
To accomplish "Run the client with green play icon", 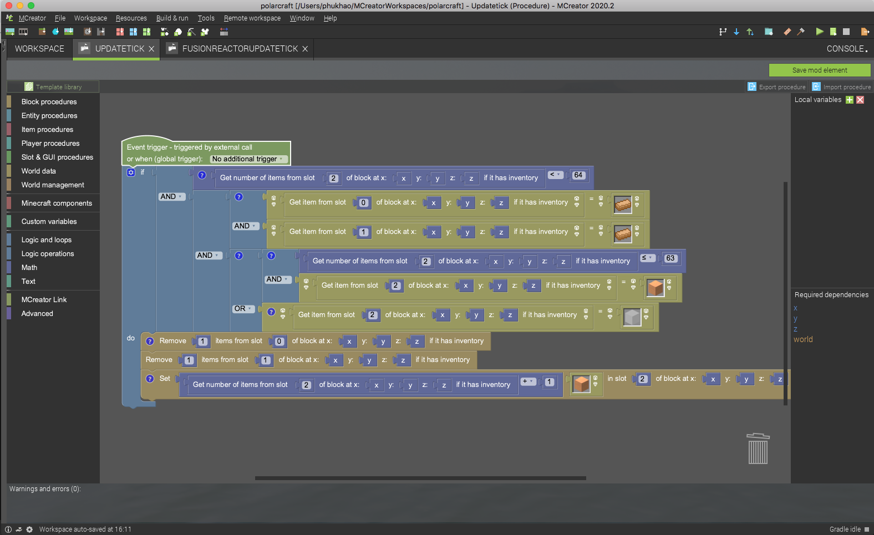I will pos(820,32).
